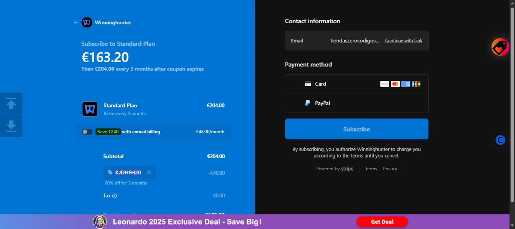The image size is (515, 229).
Task: Click the Subscribe button
Action: click(x=357, y=129)
